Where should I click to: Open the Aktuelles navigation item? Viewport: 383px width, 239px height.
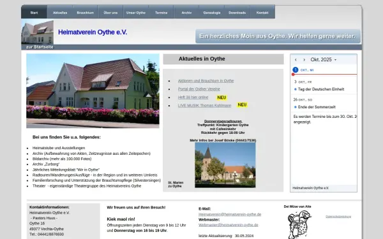coord(60,12)
